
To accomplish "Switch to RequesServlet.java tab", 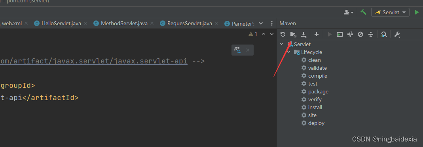I will 190,23.
